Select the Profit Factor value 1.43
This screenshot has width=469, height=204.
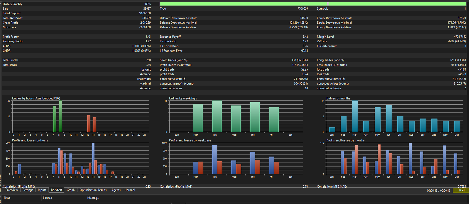[x=148, y=37]
